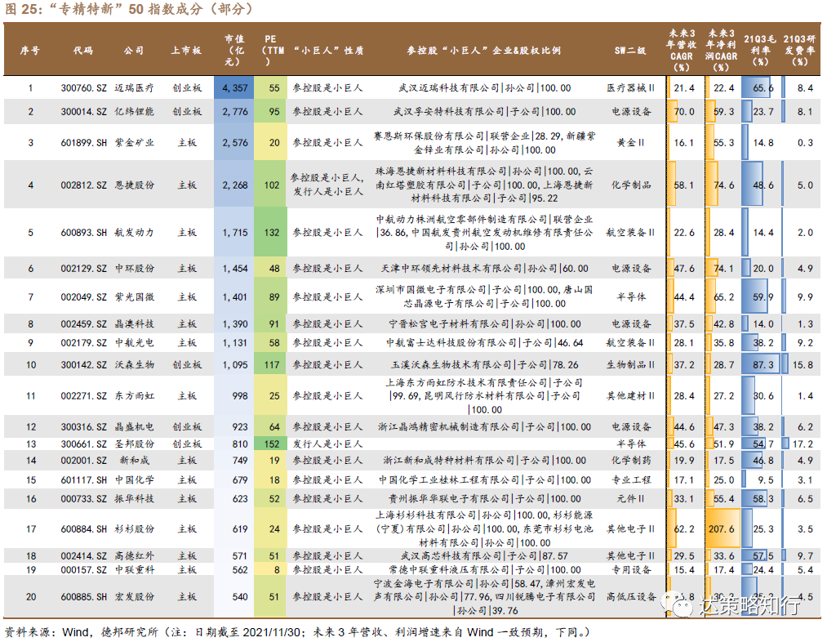Select industry cell 其他建材Ⅱ

pos(630,395)
